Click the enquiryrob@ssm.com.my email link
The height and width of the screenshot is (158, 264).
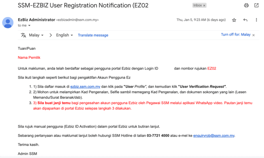[x=216, y=135]
